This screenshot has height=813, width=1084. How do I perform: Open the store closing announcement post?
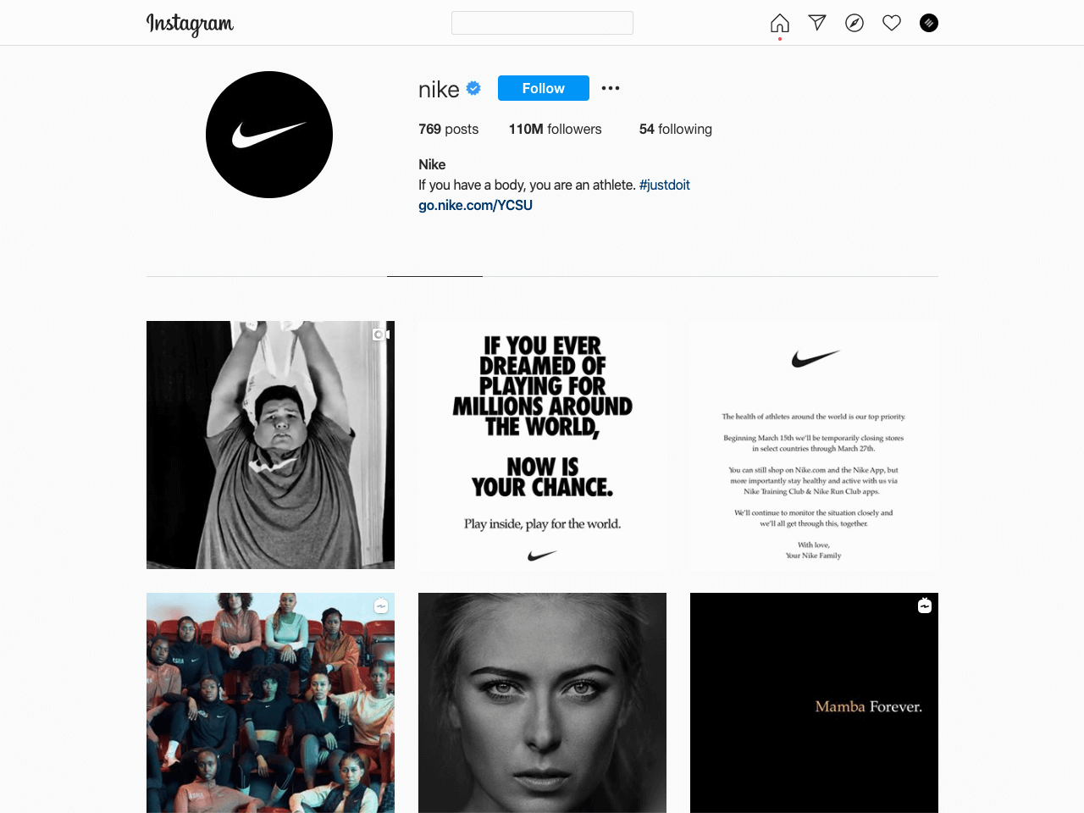point(814,445)
